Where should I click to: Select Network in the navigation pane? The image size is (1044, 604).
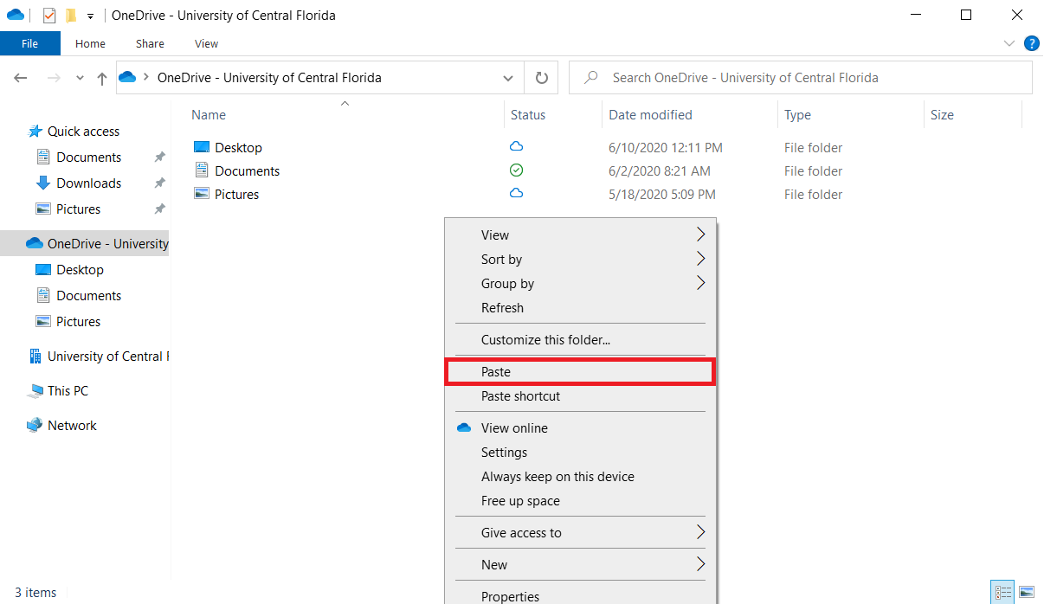coord(72,426)
